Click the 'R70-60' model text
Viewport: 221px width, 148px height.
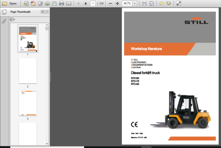click(135, 78)
